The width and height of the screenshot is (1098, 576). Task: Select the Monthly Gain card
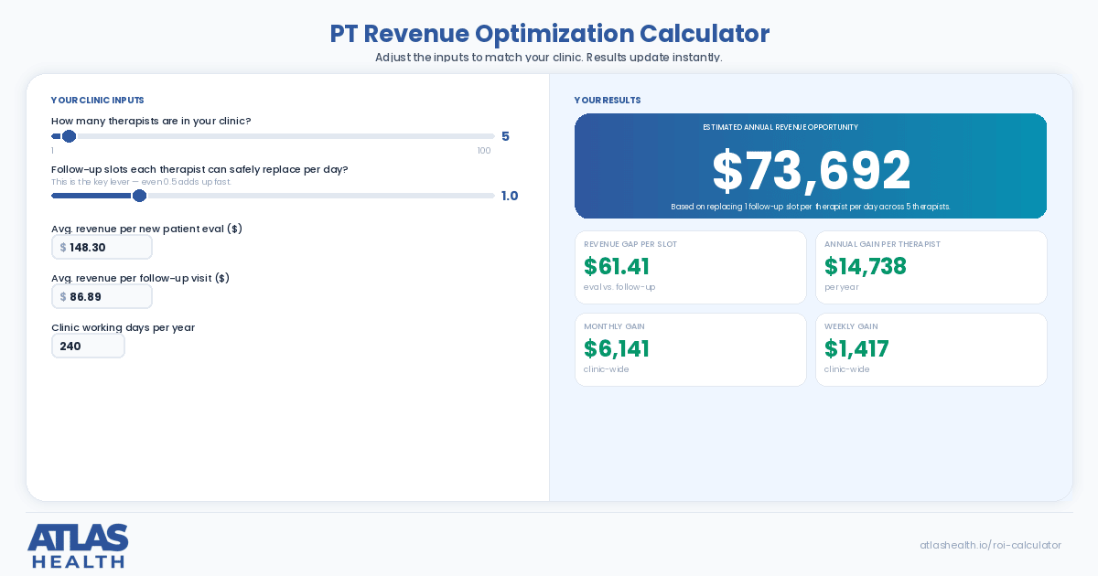tap(691, 349)
